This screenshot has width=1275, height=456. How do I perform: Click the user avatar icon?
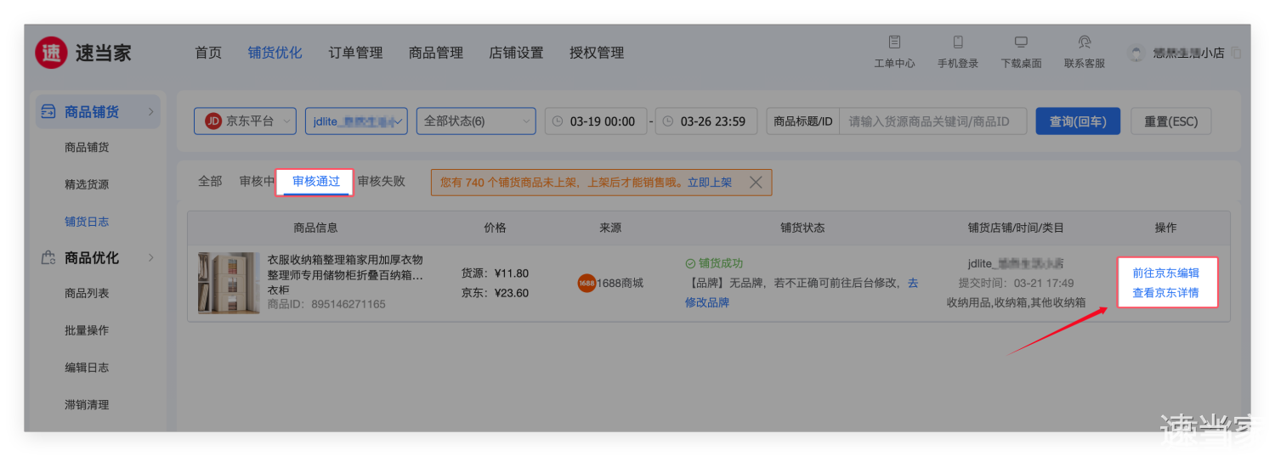pyautogui.click(x=1136, y=53)
